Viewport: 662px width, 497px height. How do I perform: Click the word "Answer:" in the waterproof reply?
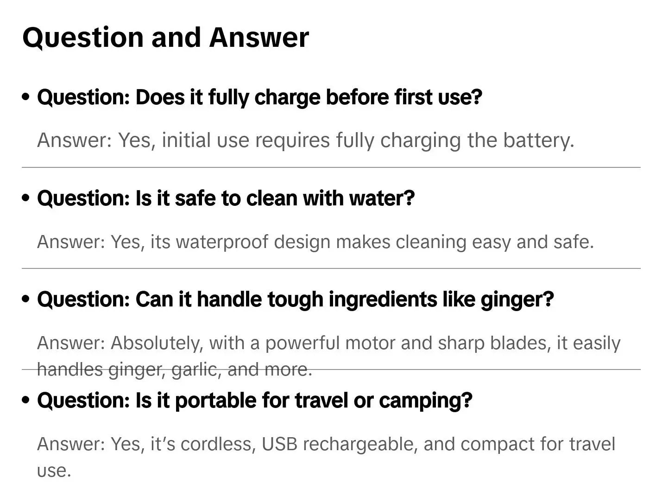coord(71,242)
